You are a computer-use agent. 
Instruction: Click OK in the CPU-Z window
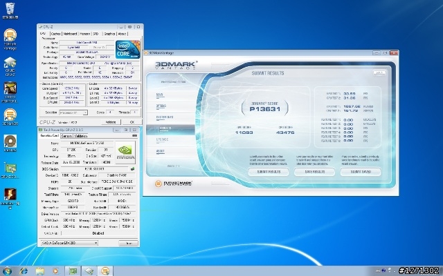[132, 122]
